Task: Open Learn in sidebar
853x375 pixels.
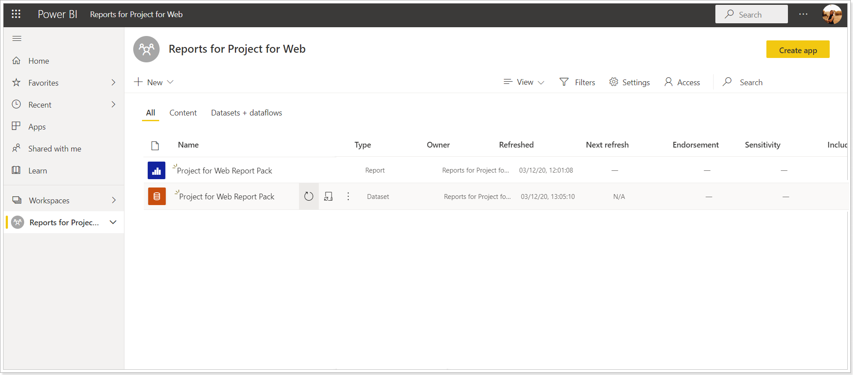Action: click(x=38, y=171)
